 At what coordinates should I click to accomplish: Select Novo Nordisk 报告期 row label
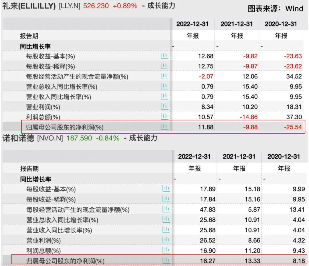[x=29, y=169]
